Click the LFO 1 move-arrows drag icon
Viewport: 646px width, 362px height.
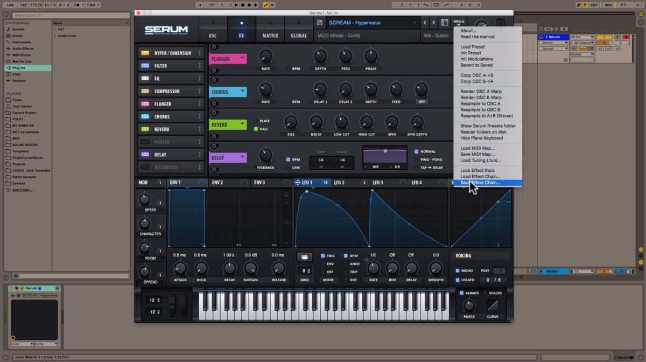(x=297, y=183)
